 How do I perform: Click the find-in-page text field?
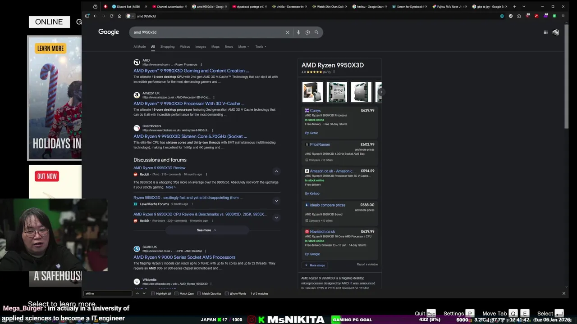click(x=108, y=293)
